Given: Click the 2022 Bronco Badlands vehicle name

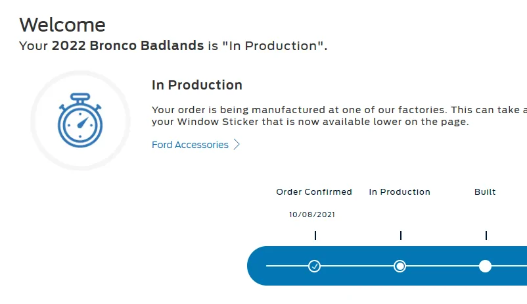Looking at the screenshot, I should pos(127,45).
